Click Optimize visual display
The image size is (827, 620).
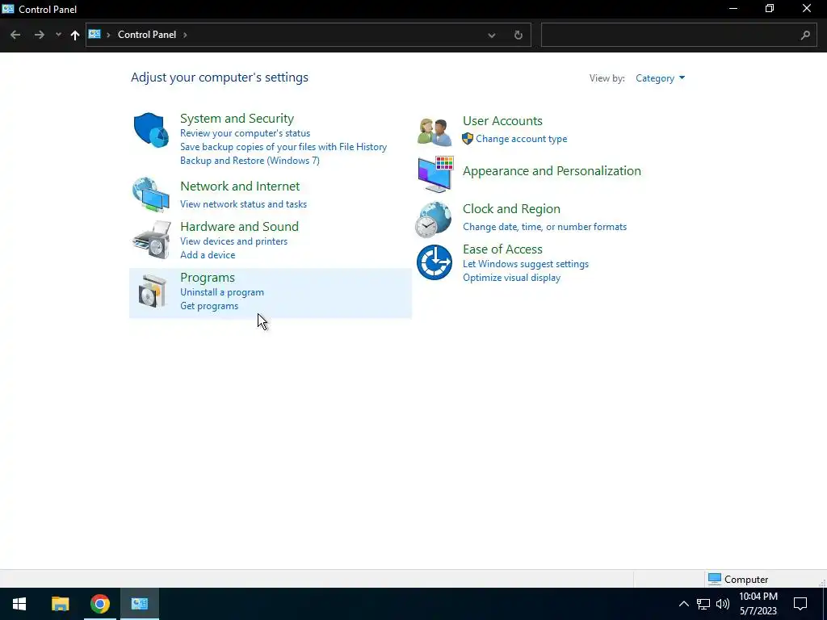click(511, 278)
